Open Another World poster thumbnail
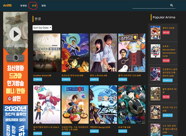This screenshot has width=186, height=136. click(x=47, y=53)
